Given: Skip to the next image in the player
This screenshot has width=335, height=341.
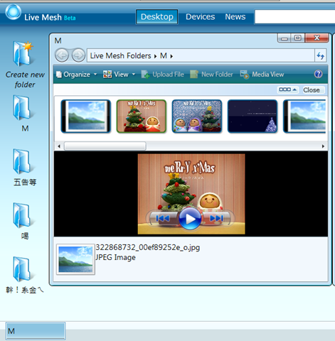Looking at the screenshot, I should (x=216, y=218).
